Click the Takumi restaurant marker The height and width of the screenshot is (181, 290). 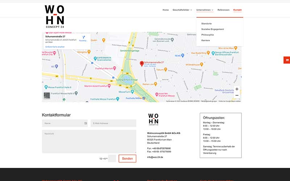click(166, 70)
